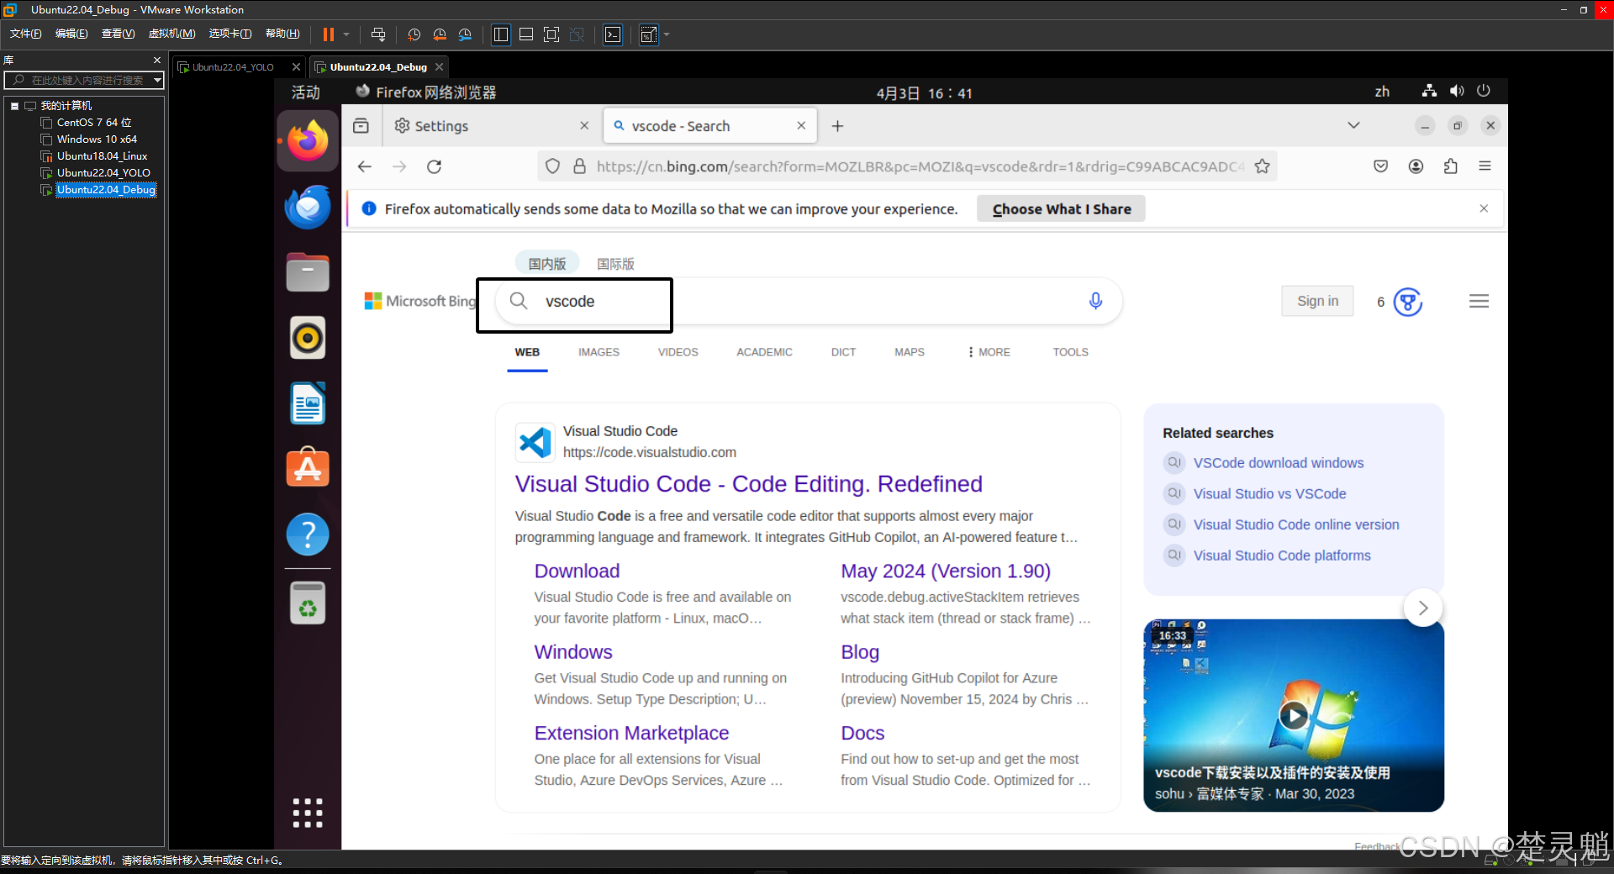
Task: Click the next arrow on related videos carousel
Action: (1423, 608)
